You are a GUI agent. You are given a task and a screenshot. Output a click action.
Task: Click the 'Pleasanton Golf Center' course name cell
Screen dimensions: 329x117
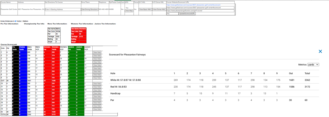(9, 9)
